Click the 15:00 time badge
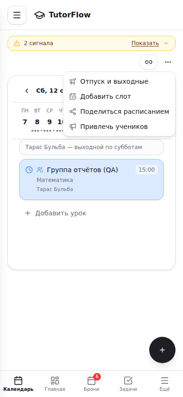Screen dimensions: 183x397 click(147, 170)
